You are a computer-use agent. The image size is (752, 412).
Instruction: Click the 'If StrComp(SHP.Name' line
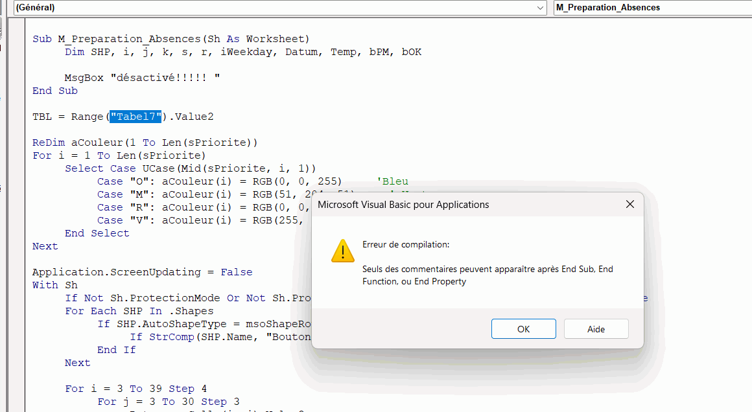click(220, 336)
